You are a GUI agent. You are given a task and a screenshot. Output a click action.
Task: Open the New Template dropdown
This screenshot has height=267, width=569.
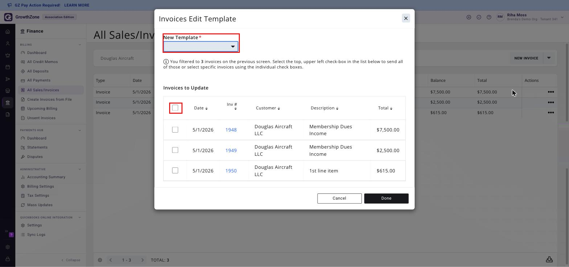tap(201, 46)
